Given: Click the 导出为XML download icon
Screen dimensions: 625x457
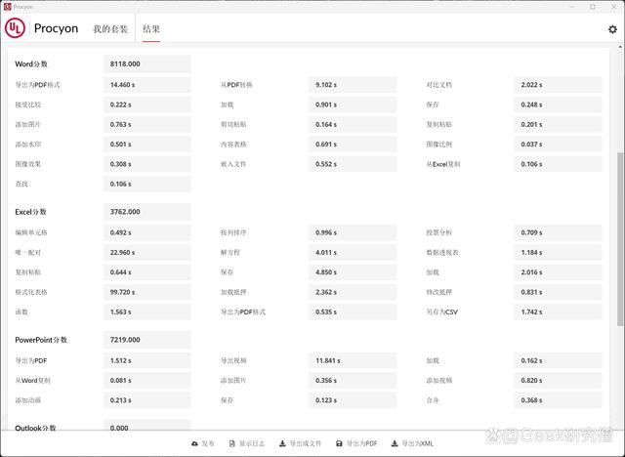Looking at the screenshot, I should 393,443.
